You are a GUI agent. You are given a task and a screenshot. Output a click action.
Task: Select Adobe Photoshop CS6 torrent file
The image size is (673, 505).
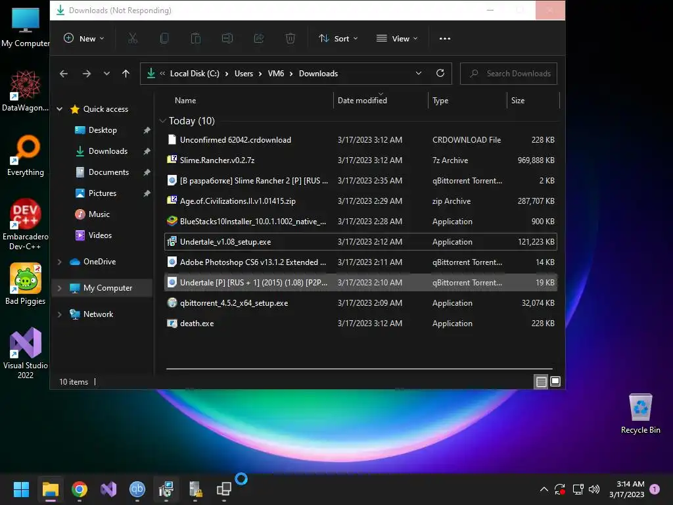coord(361,262)
